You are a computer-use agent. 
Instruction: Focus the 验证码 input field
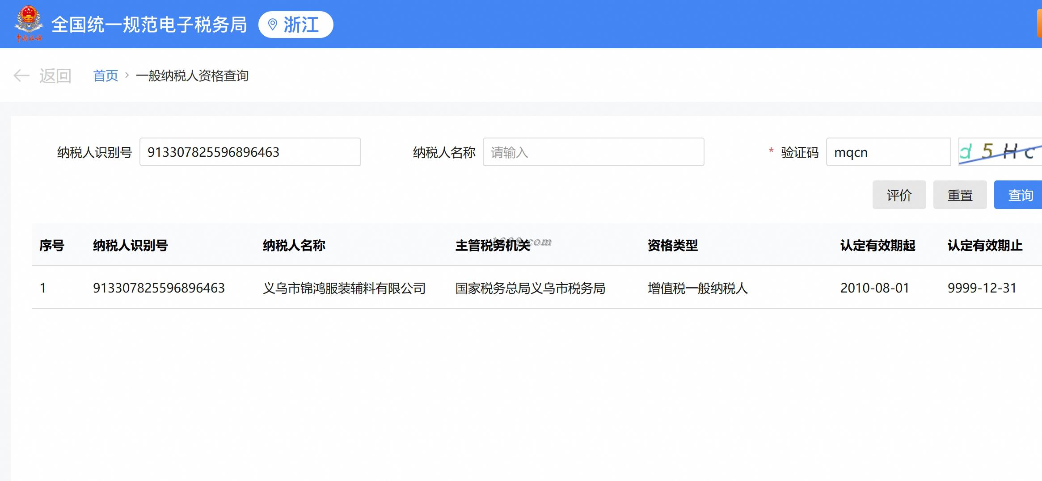[x=888, y=152]
